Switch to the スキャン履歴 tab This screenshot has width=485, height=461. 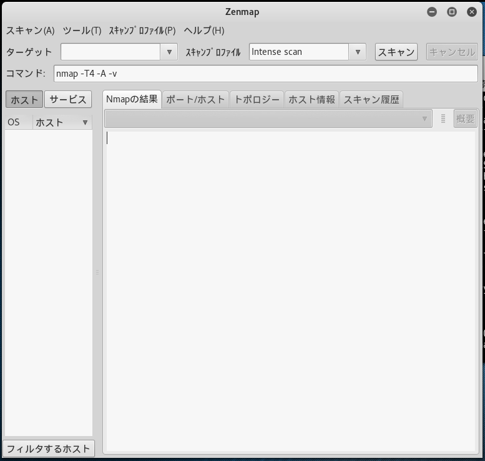pos(371,100)
